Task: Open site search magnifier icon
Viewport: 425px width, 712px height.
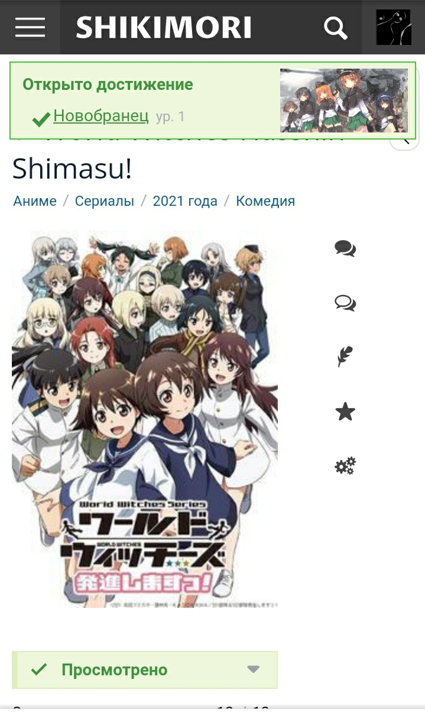Action: pos(336,28)
